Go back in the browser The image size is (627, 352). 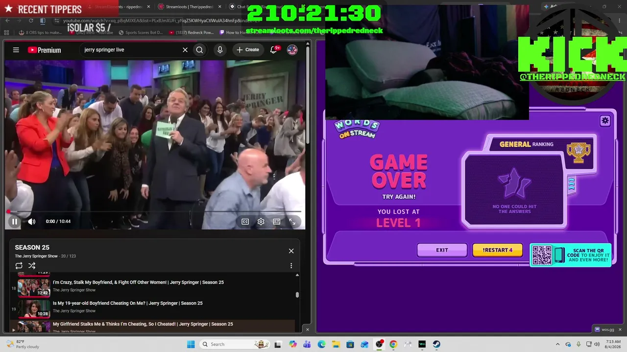coord(7,21)
